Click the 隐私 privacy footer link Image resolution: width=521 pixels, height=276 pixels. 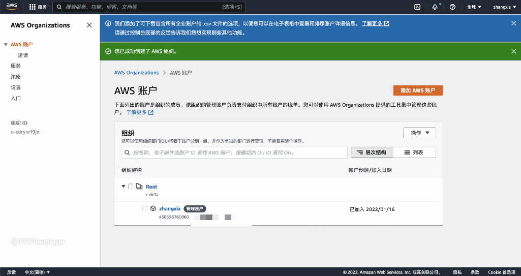pyautogui.click(x=457, y=272)
